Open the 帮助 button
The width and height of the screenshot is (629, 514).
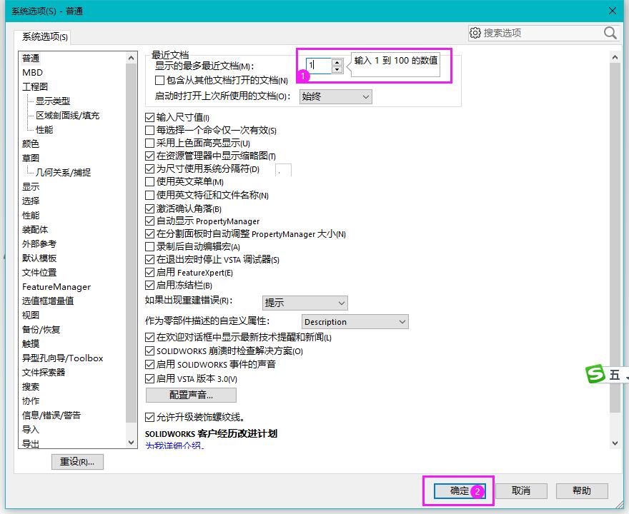(582, 490)
